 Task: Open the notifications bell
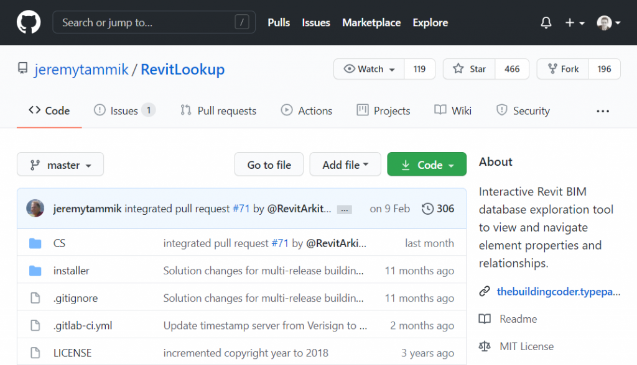tap(546, 22)
